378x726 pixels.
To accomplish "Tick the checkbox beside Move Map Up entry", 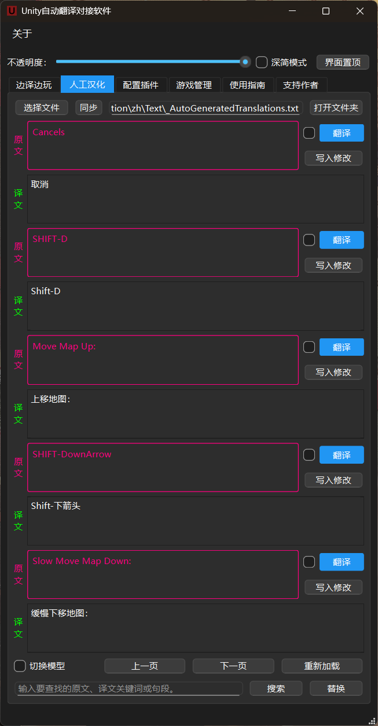I will point(309,347).
